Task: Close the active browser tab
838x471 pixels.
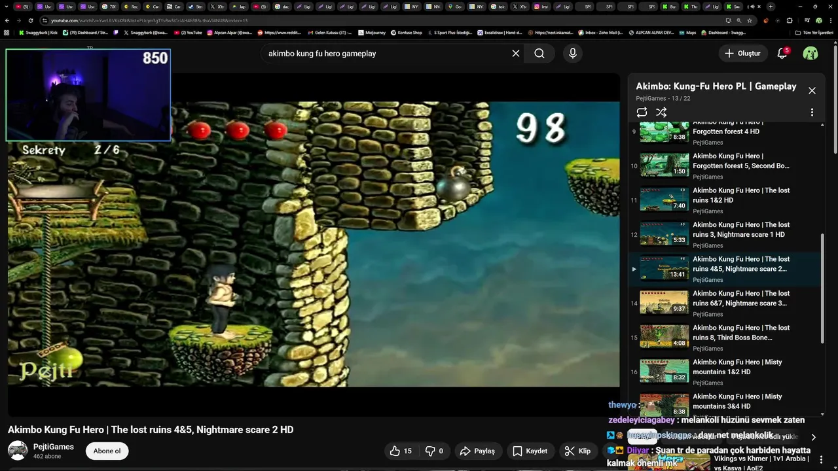Action: [x=761, y=7]
